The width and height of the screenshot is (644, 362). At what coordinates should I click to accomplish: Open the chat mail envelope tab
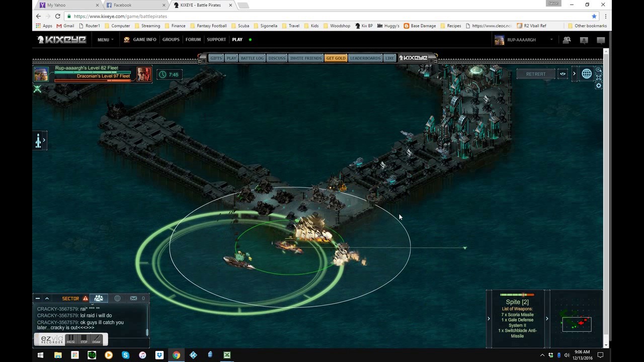pos(133,298)
